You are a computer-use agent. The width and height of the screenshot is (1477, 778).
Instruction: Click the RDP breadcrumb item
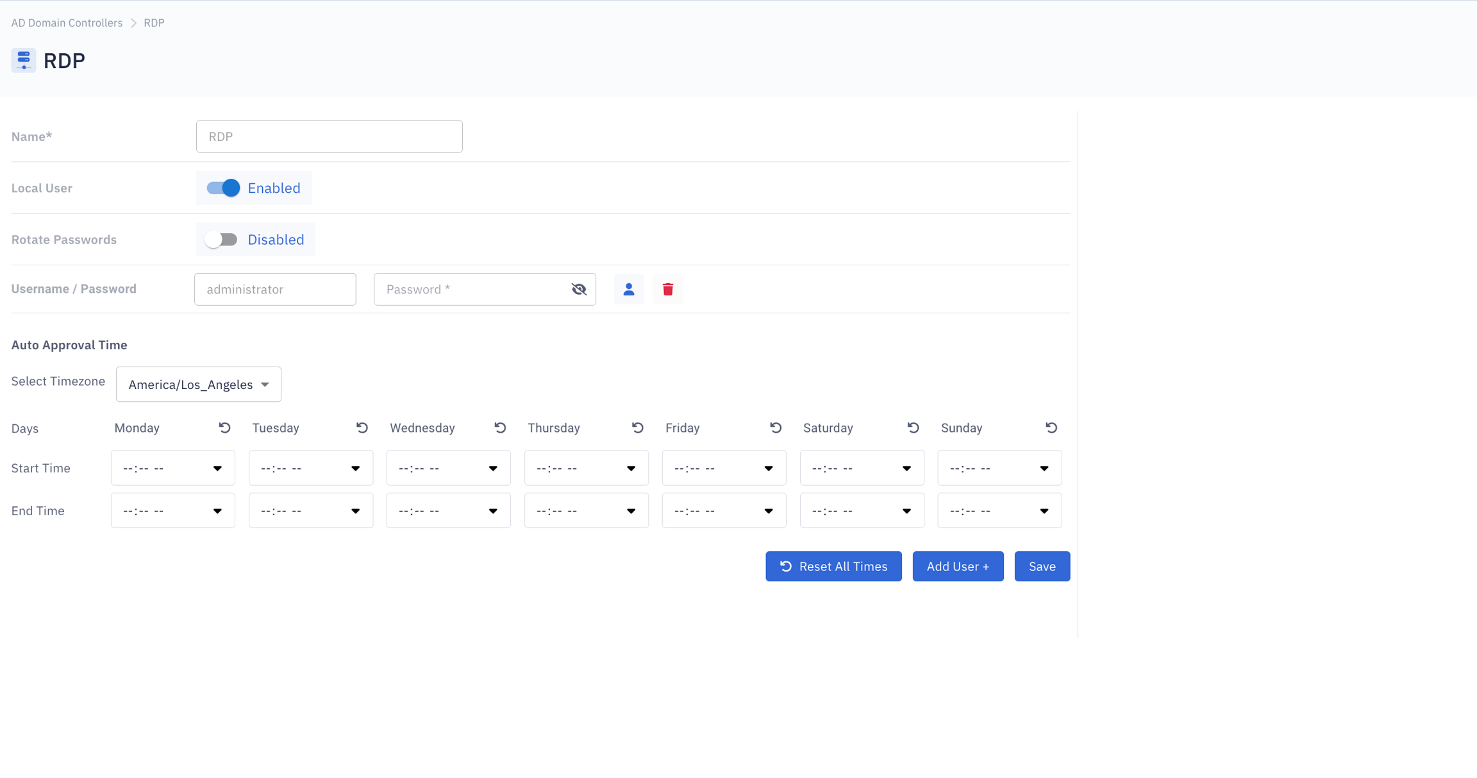click(154, 23)
